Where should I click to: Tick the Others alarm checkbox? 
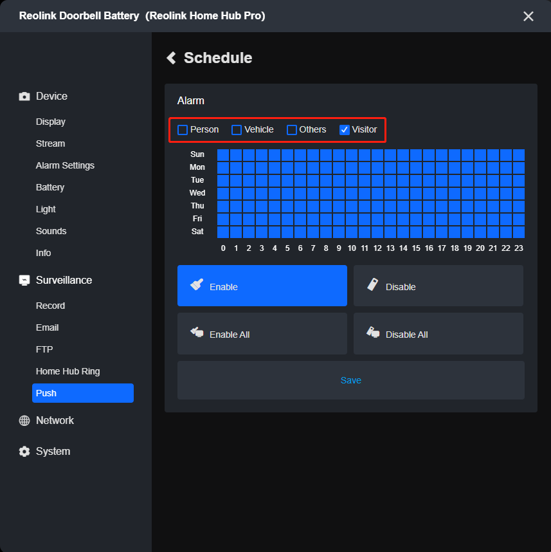pyautogui.click(x=292, y=130)
